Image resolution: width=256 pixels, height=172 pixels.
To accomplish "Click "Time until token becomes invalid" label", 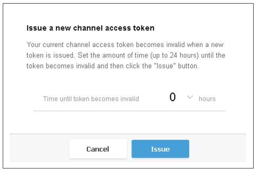I will point(91,99).
